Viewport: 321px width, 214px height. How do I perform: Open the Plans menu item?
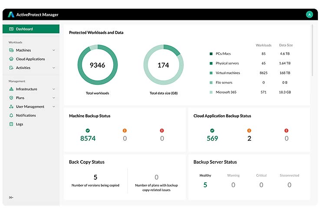20,98
